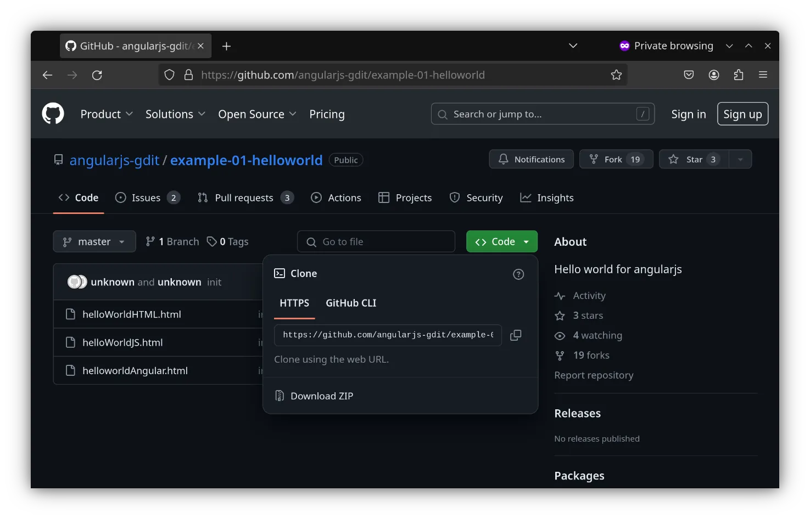Select the Code repository tab
The width and height of the screenshot is (810, 519).
79,198
